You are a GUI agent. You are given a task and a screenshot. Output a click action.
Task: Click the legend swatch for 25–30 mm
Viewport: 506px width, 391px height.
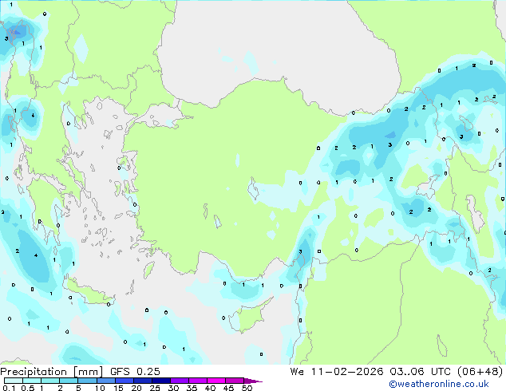[161, 381]
